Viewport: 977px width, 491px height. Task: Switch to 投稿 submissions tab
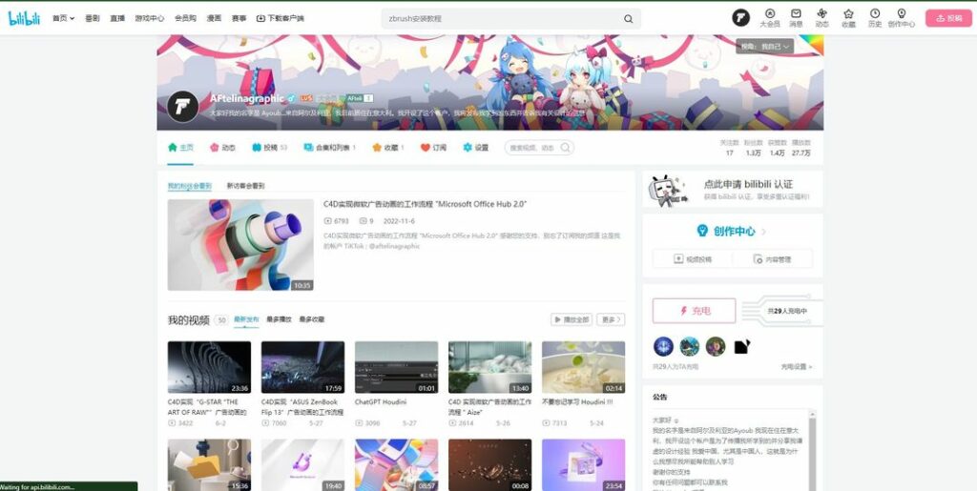[269, 148]
